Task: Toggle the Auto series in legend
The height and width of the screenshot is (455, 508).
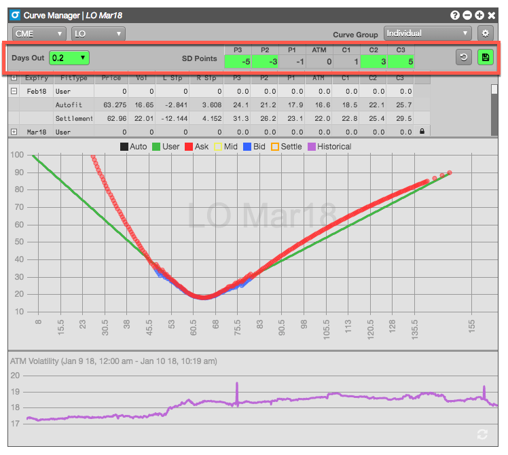Action: point(134,147)
